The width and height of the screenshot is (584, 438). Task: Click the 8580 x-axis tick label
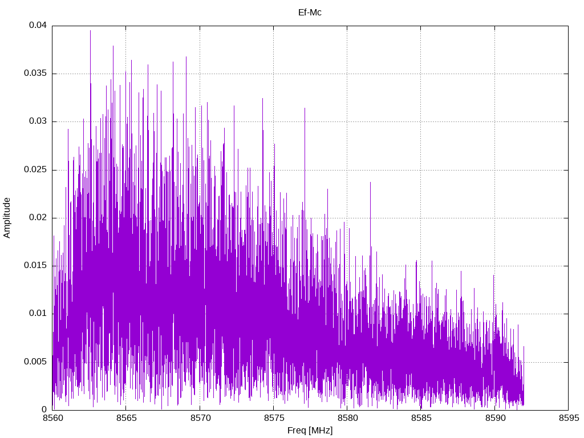click(x=347, y=418)
